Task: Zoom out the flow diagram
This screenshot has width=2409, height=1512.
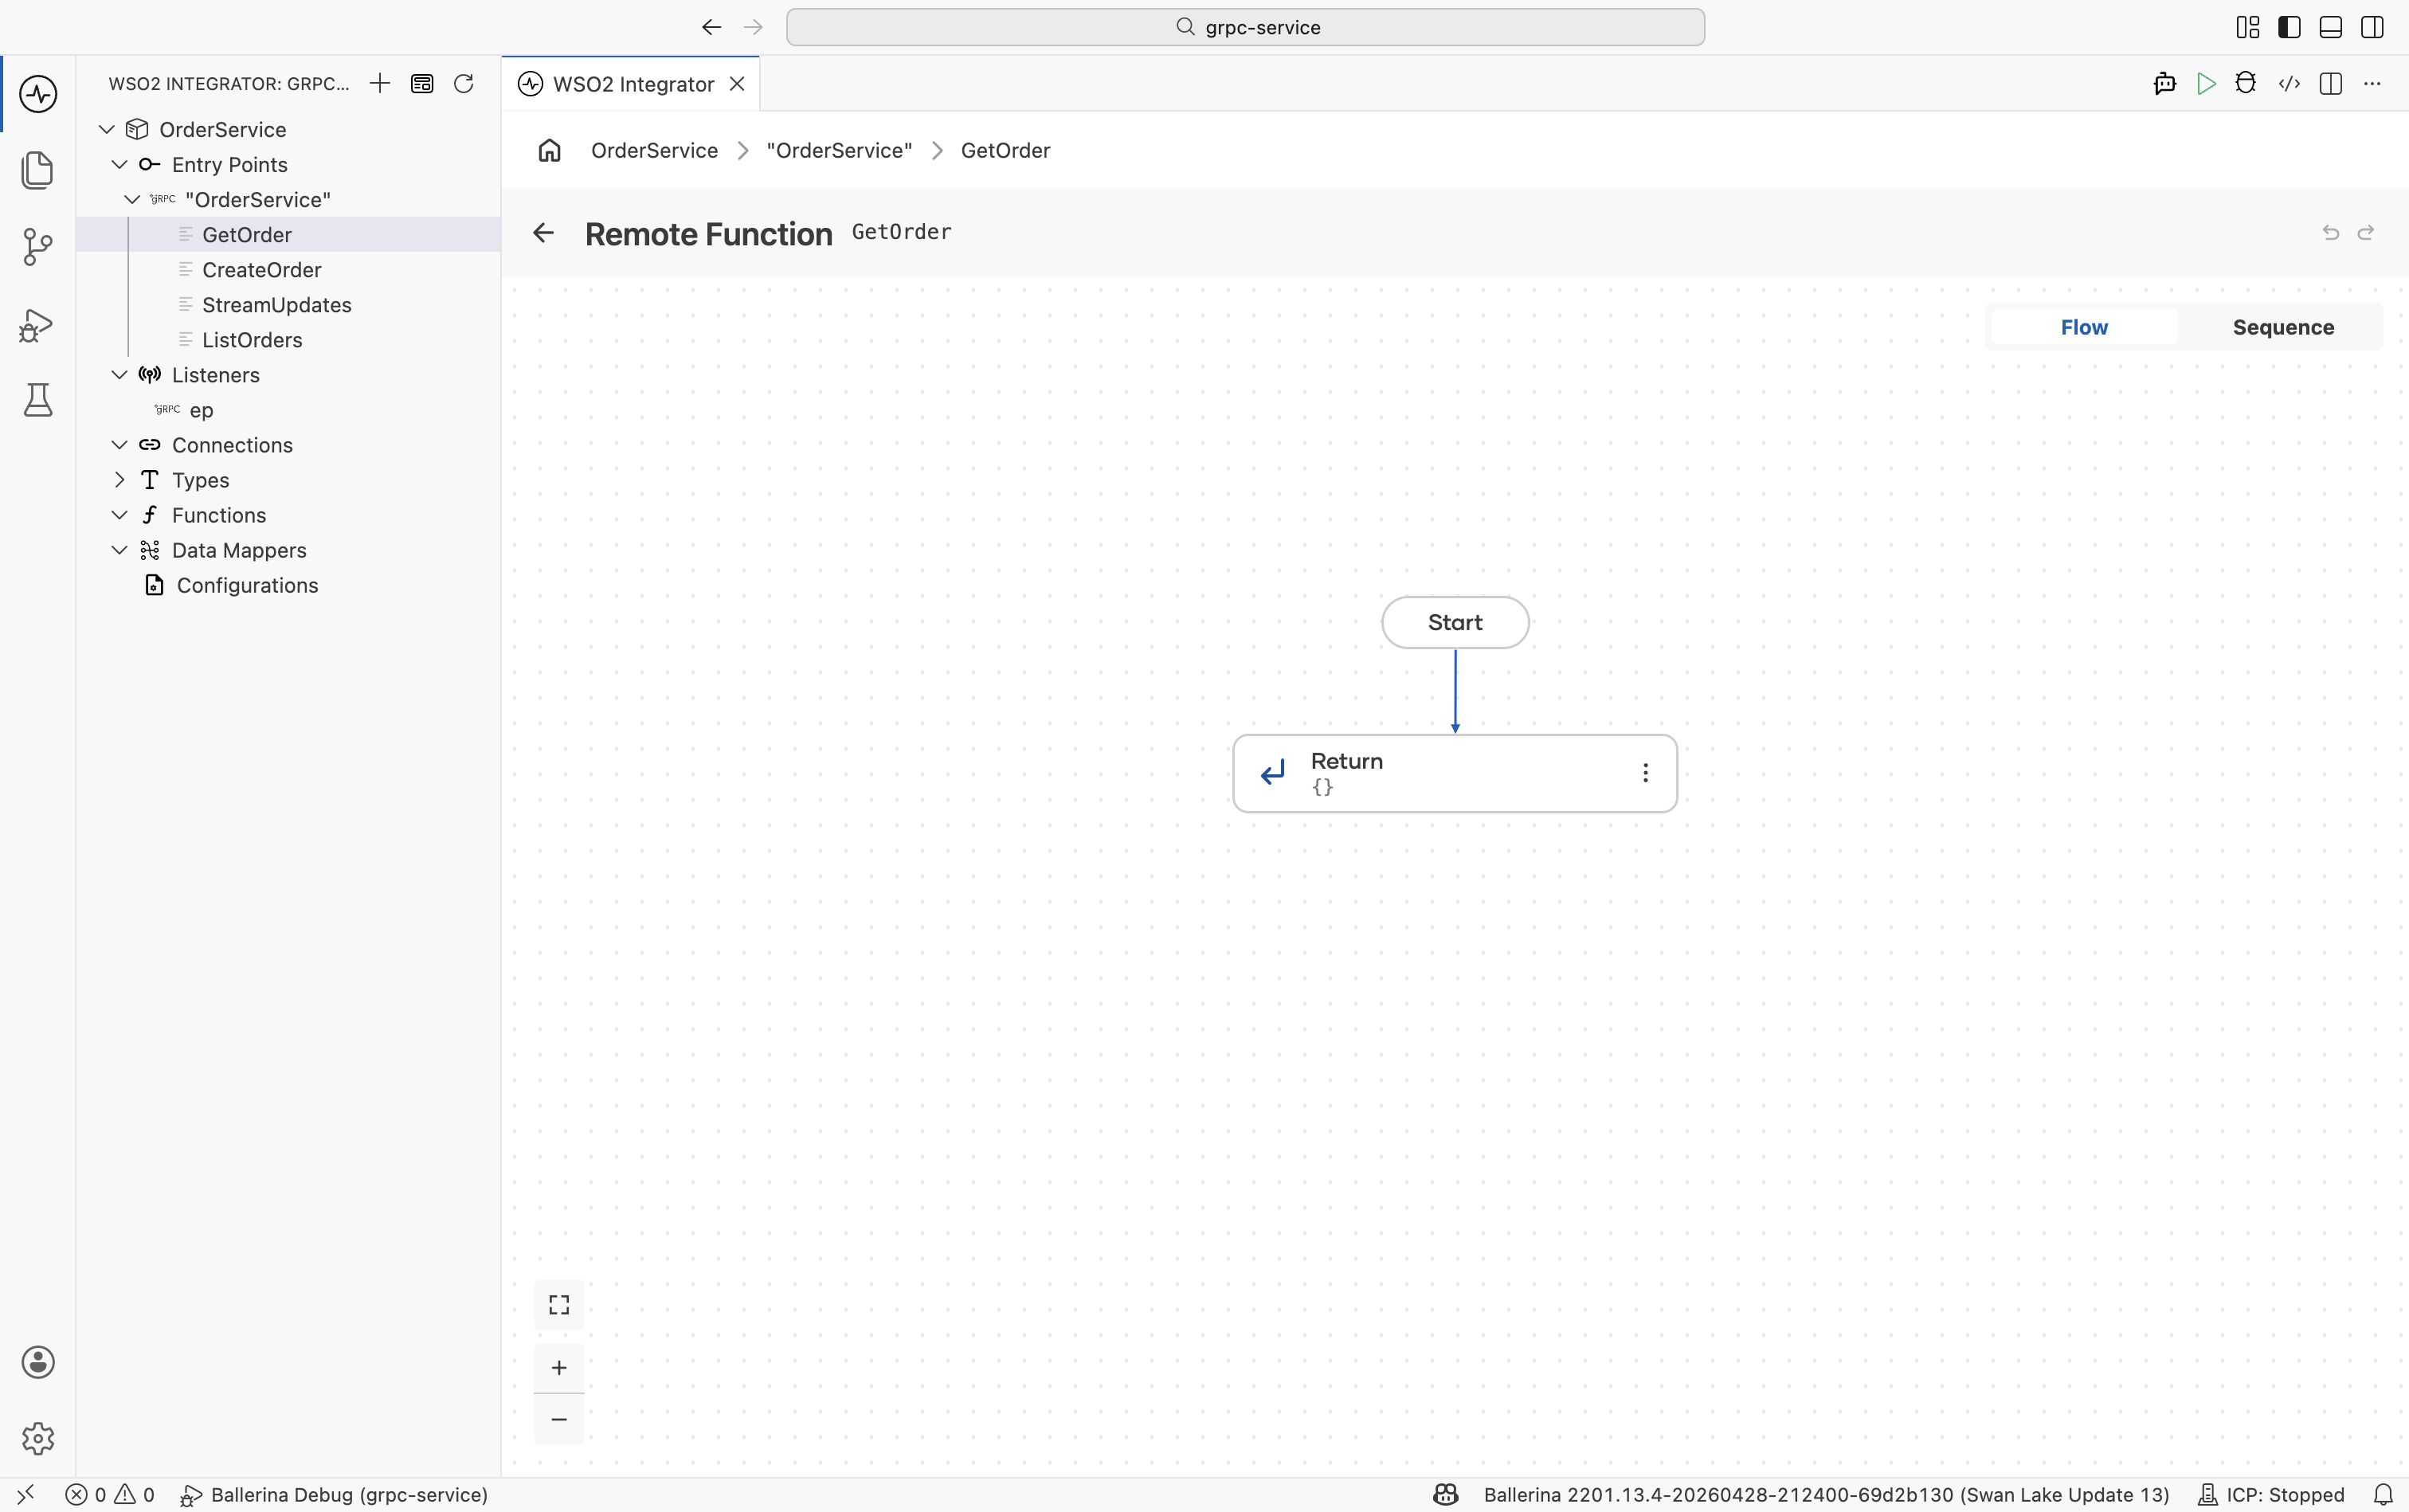Action: click(559, 1419)
